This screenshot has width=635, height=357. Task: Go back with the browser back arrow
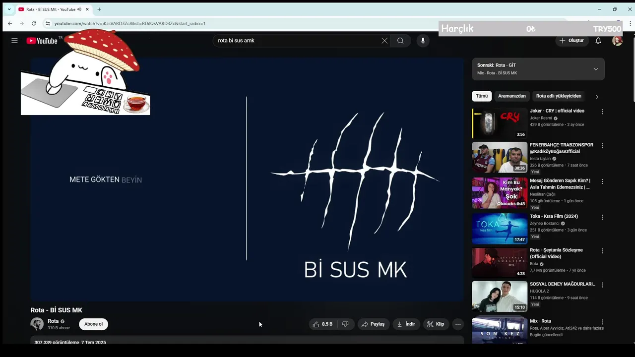point(10,23)
